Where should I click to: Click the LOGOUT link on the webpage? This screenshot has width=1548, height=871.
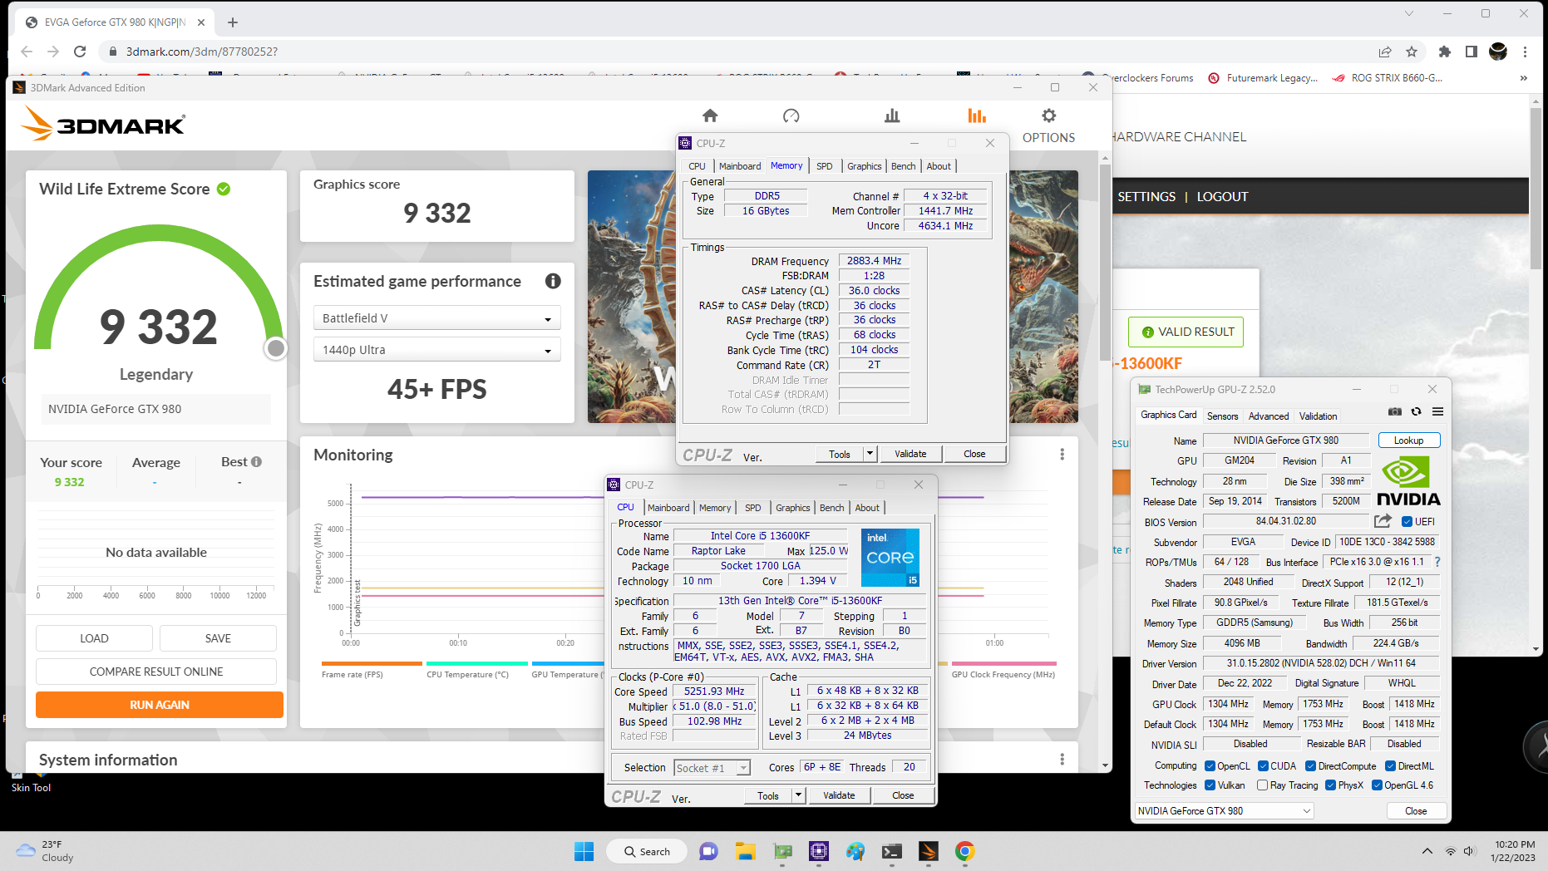[1222, 197]
